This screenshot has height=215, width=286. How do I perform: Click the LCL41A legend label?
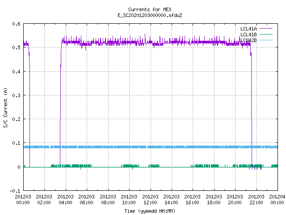(248, 29)
